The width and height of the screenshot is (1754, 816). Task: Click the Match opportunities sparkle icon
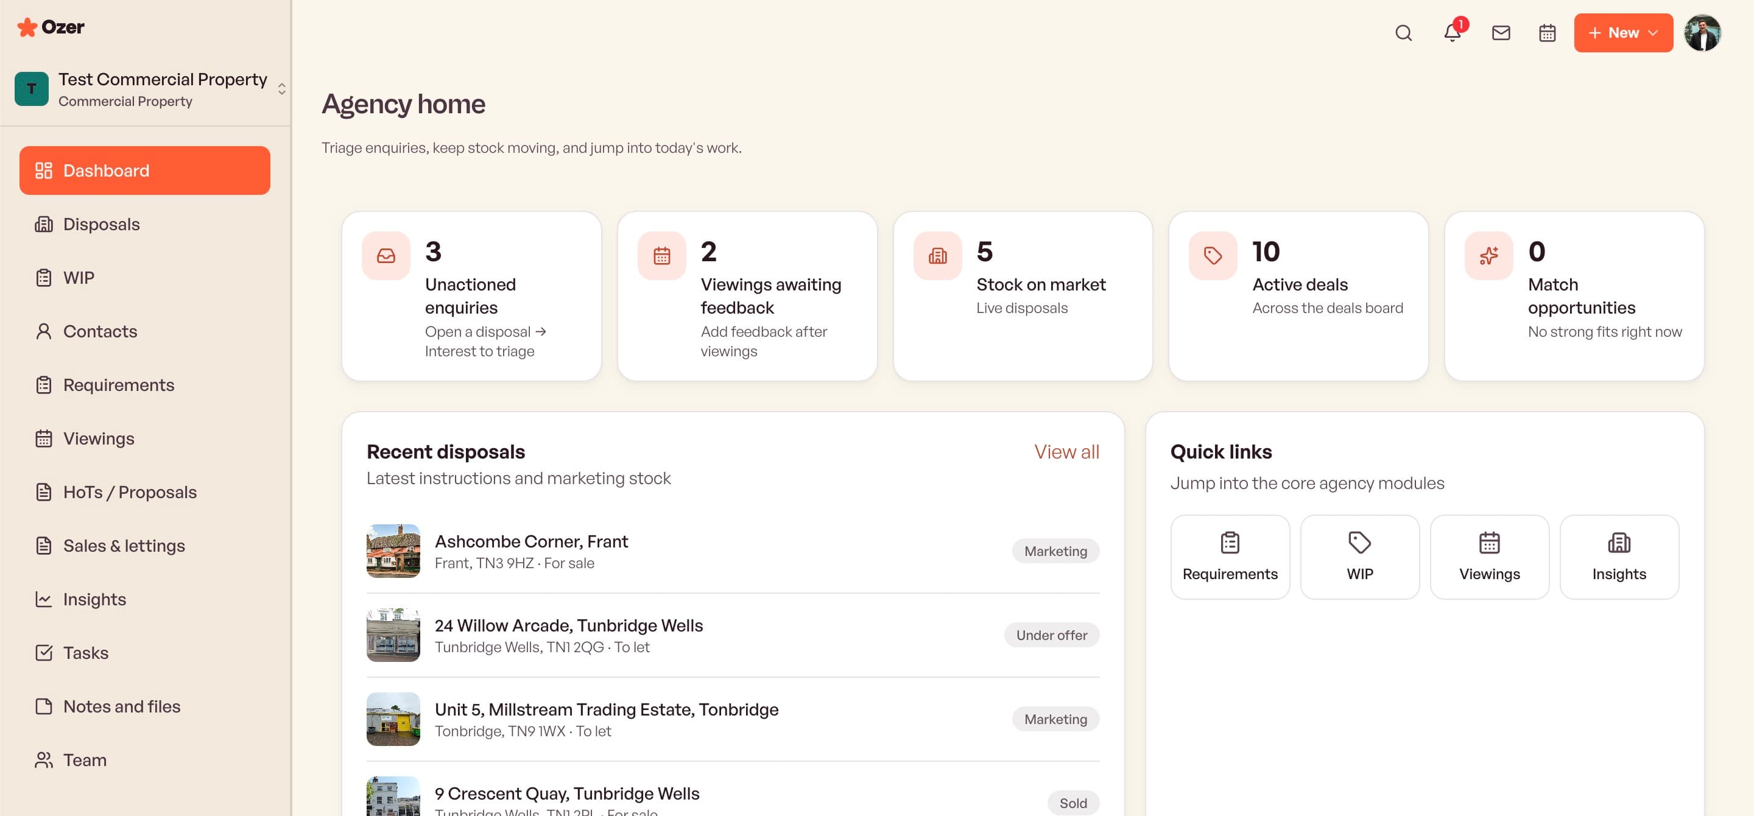pos(1488,256)
